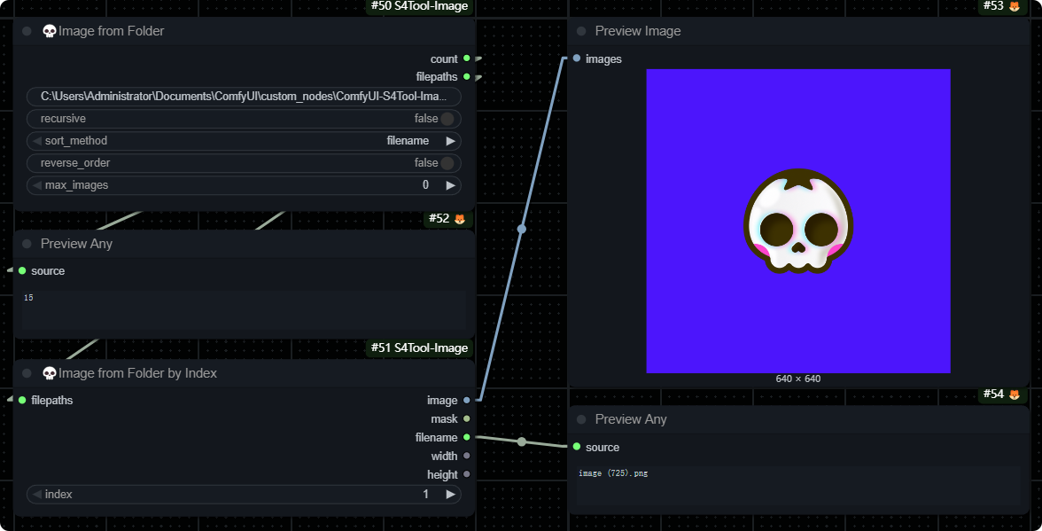Click the count output port
Viewport: 1042px width, 531px height.
pos(467,59)
